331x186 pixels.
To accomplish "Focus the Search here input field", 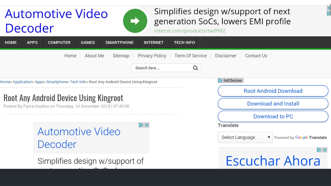I will [x=162, y=68].
